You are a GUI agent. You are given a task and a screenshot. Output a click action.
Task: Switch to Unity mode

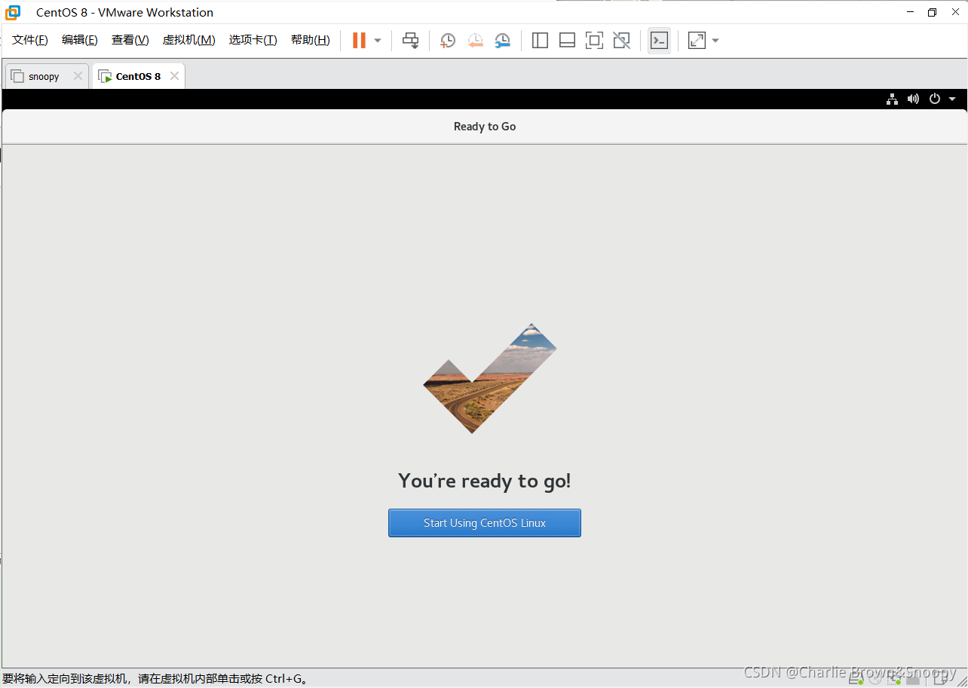[x=621, y=41]
